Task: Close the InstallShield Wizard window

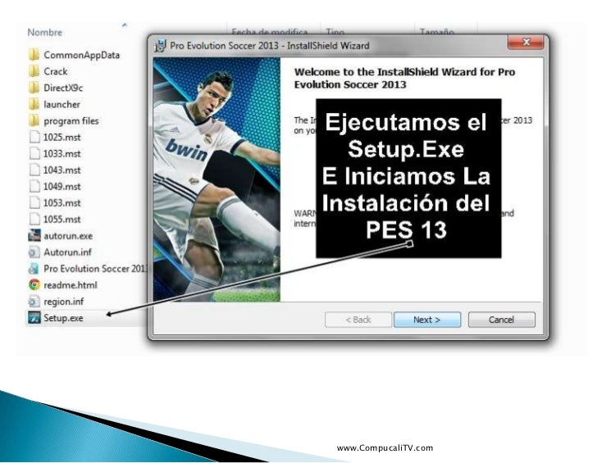Action: 526,43
